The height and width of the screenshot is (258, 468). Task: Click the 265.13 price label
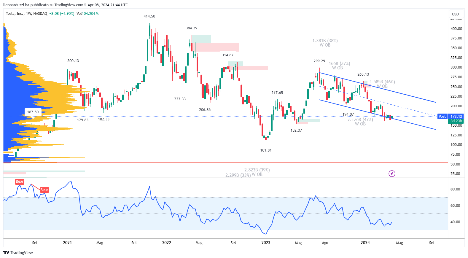tap(363, 74)
